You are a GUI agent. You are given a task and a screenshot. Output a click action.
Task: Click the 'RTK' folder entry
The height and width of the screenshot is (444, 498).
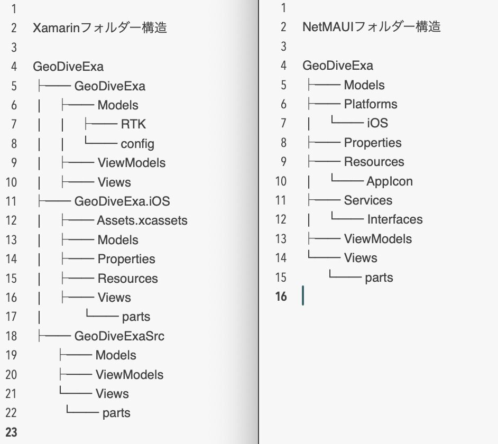pos(133,124)
